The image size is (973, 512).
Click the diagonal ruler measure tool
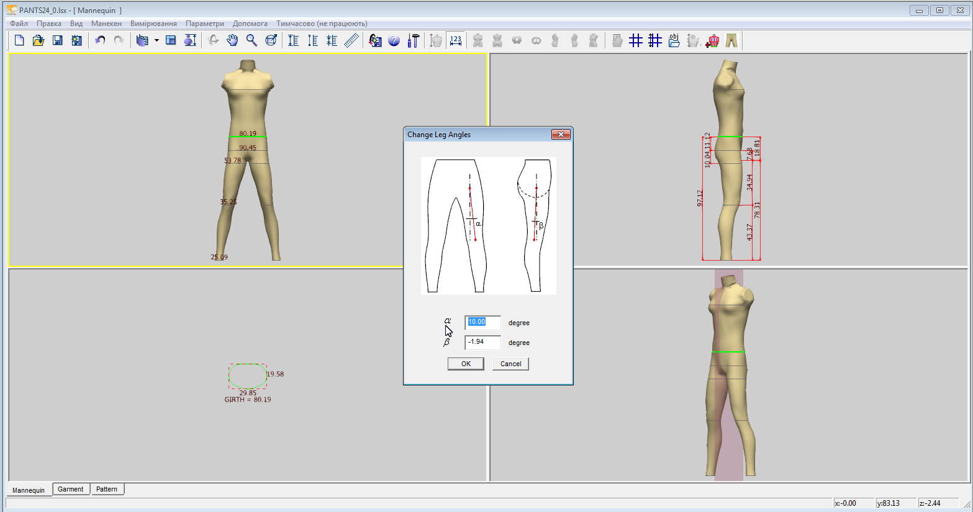point(351,41)
